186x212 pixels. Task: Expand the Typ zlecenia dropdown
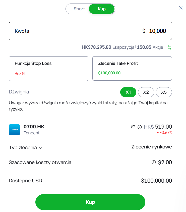pyautogui.click(x=25, y=148)
